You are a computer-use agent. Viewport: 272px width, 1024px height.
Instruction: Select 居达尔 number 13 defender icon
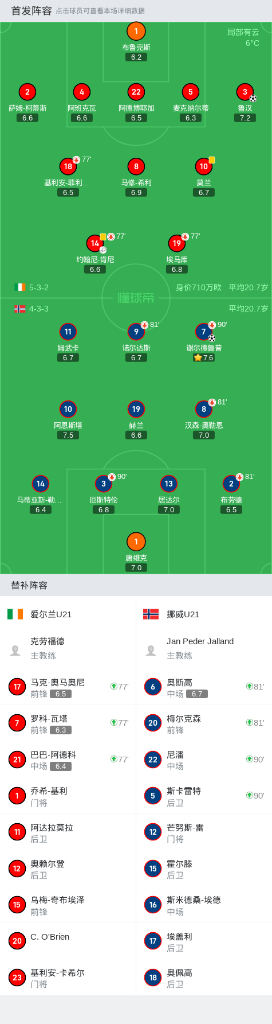coord(169,484)
